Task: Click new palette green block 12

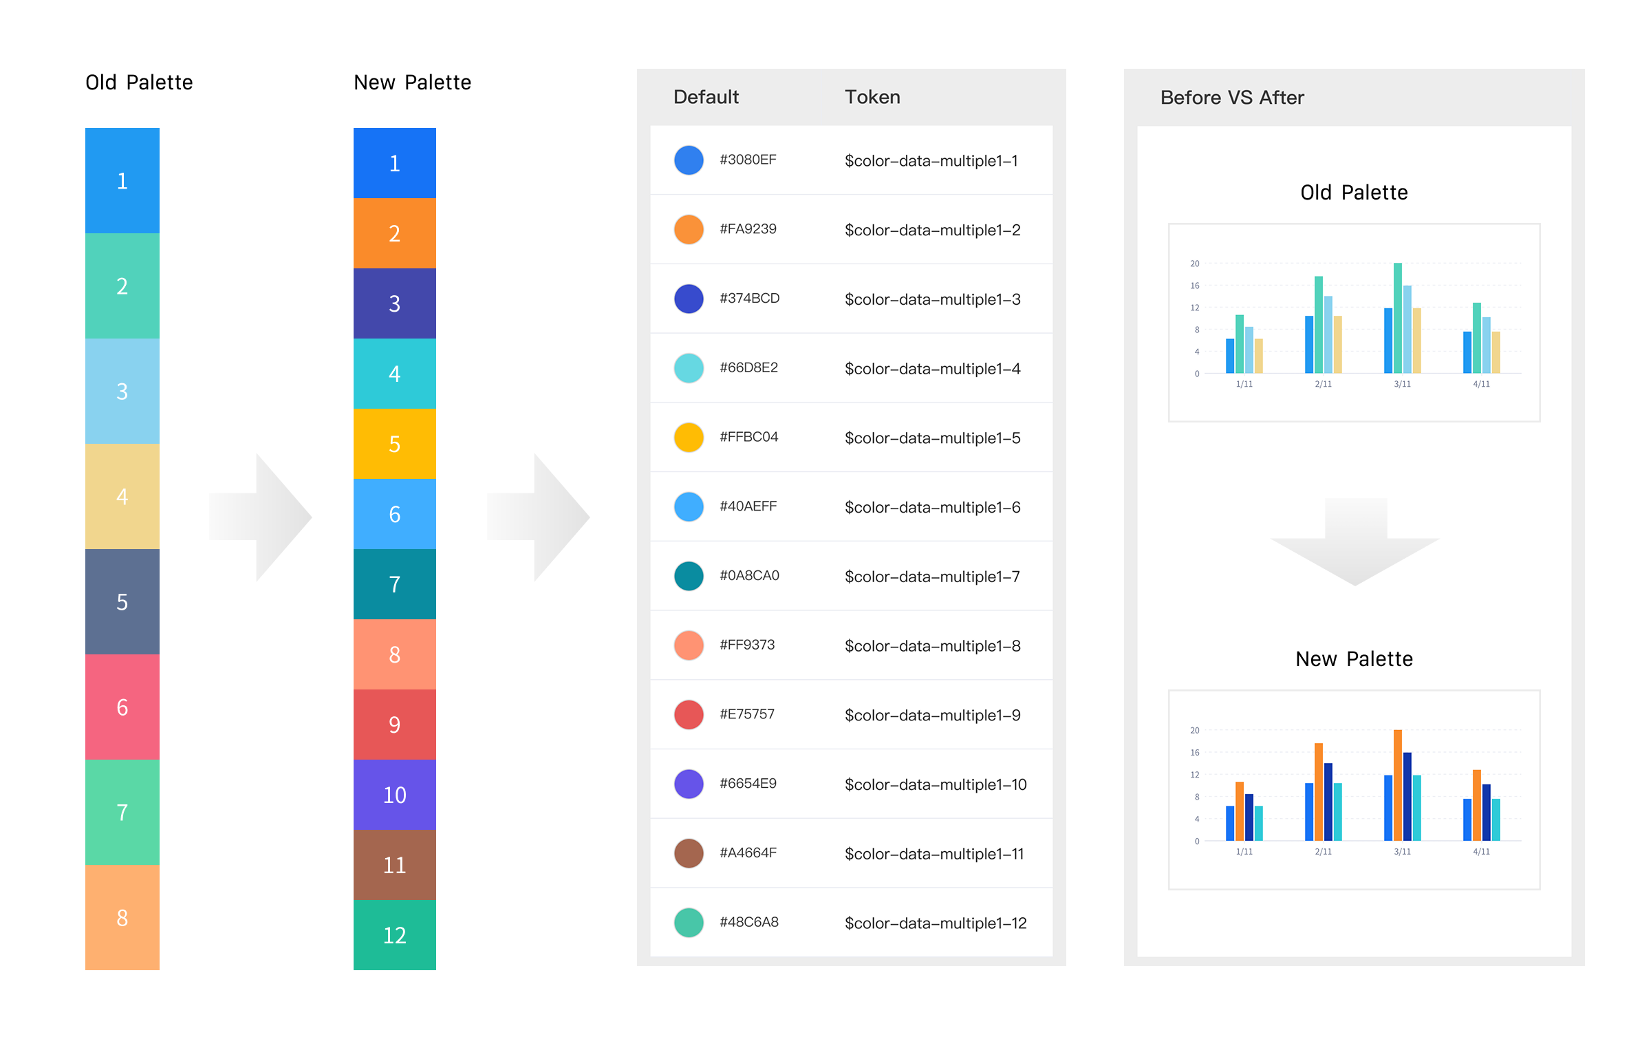Action: click(394, 935)
